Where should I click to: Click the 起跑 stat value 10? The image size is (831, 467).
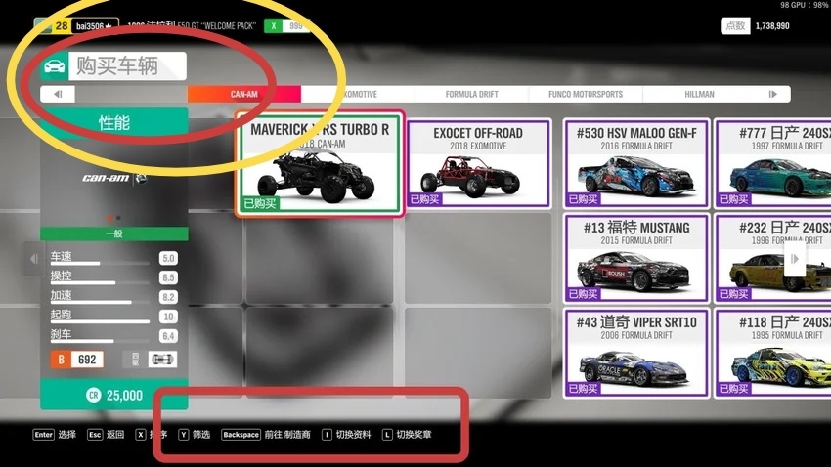tap(168, 317)
